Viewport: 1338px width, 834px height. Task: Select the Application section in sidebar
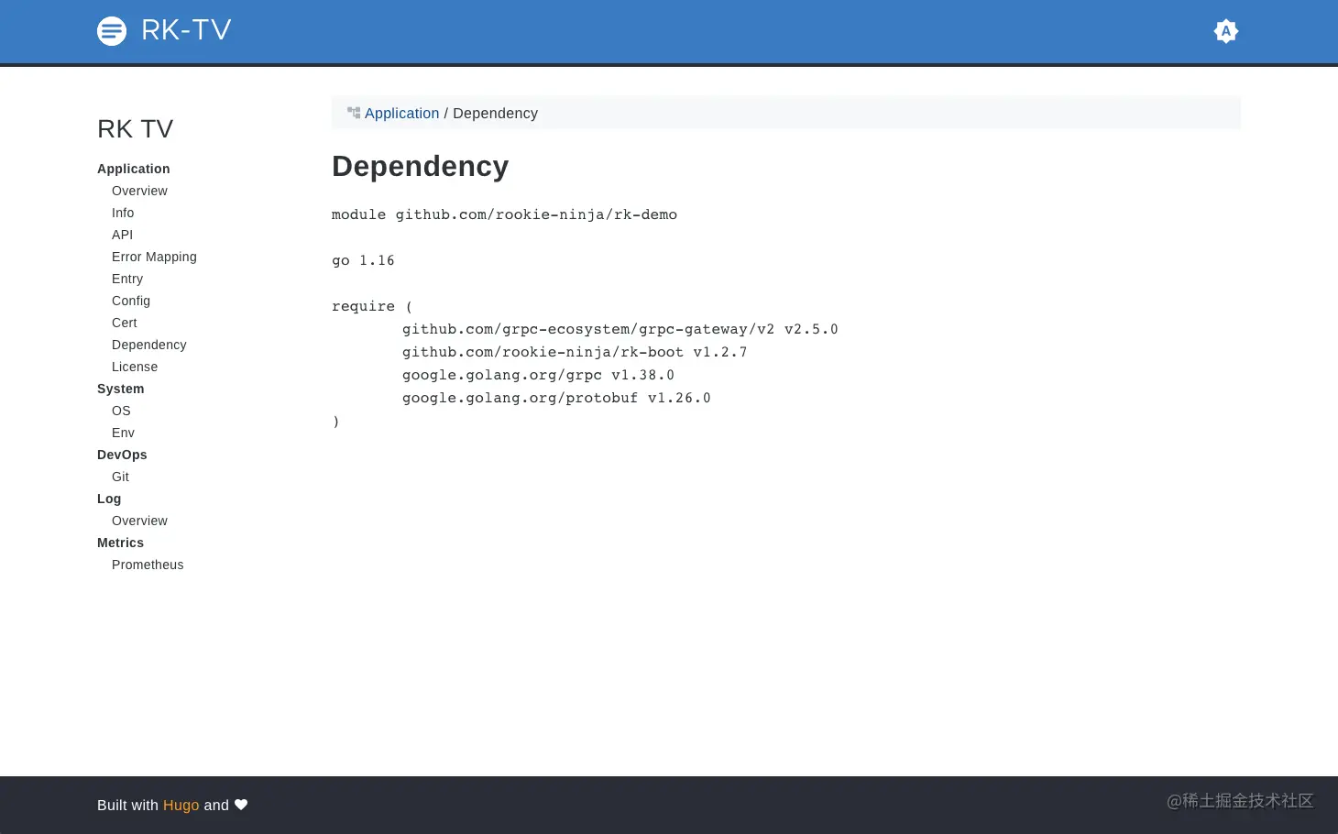pos(134,169)
